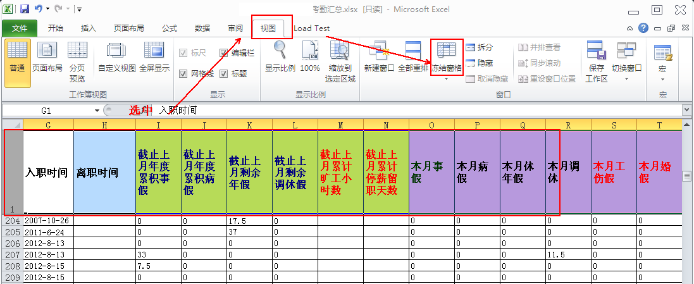Toggle the Formula Bar (编辑栏) checkbox
The height and width of the screenshot is (284, 694).
coord(224,53)
